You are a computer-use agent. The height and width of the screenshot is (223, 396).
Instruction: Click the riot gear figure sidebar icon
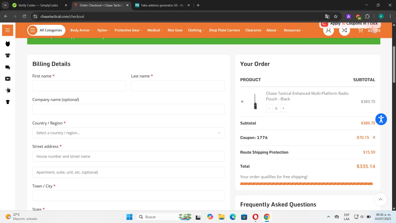(x=8, y=90)
